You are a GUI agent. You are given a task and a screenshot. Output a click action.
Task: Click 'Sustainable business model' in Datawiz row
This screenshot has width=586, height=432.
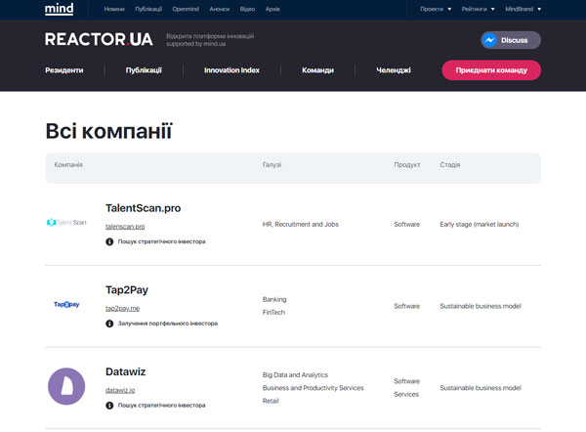pos(481,388)
